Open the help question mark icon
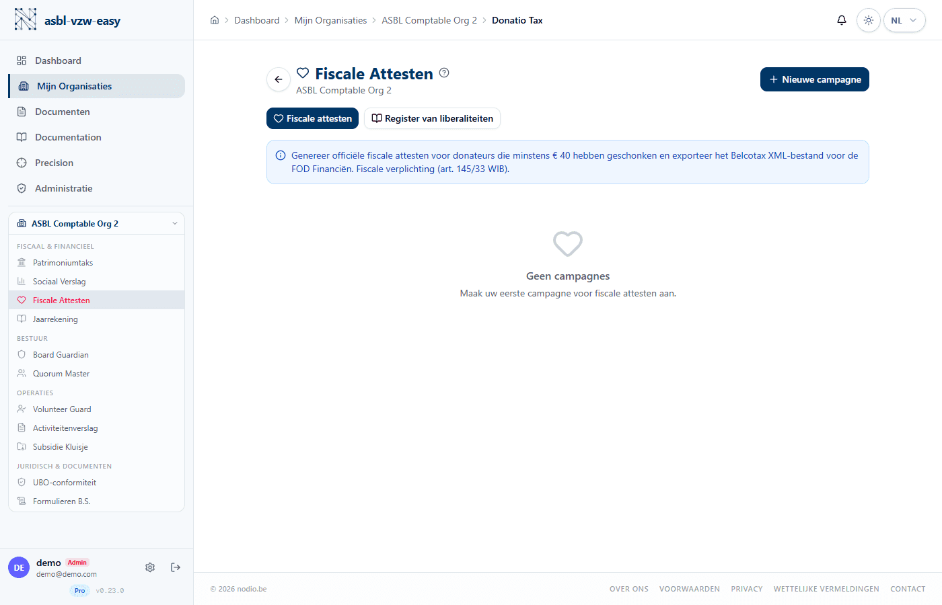This screenshot has width=942, height=605. point(444,73)
